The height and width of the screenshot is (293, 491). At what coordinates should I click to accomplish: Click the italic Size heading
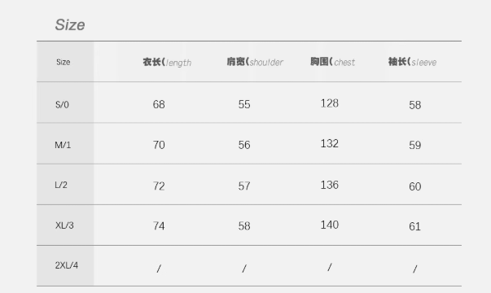[70, 24]
